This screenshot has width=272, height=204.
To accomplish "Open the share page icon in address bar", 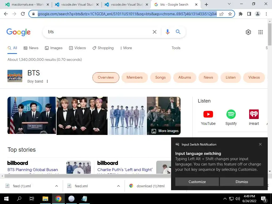I will pos(222,14).
